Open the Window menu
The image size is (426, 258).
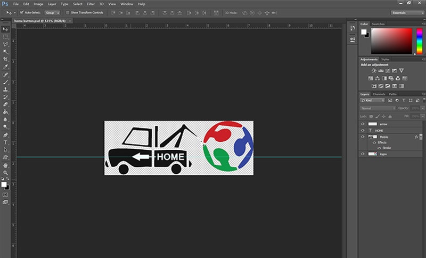[127, 4]
